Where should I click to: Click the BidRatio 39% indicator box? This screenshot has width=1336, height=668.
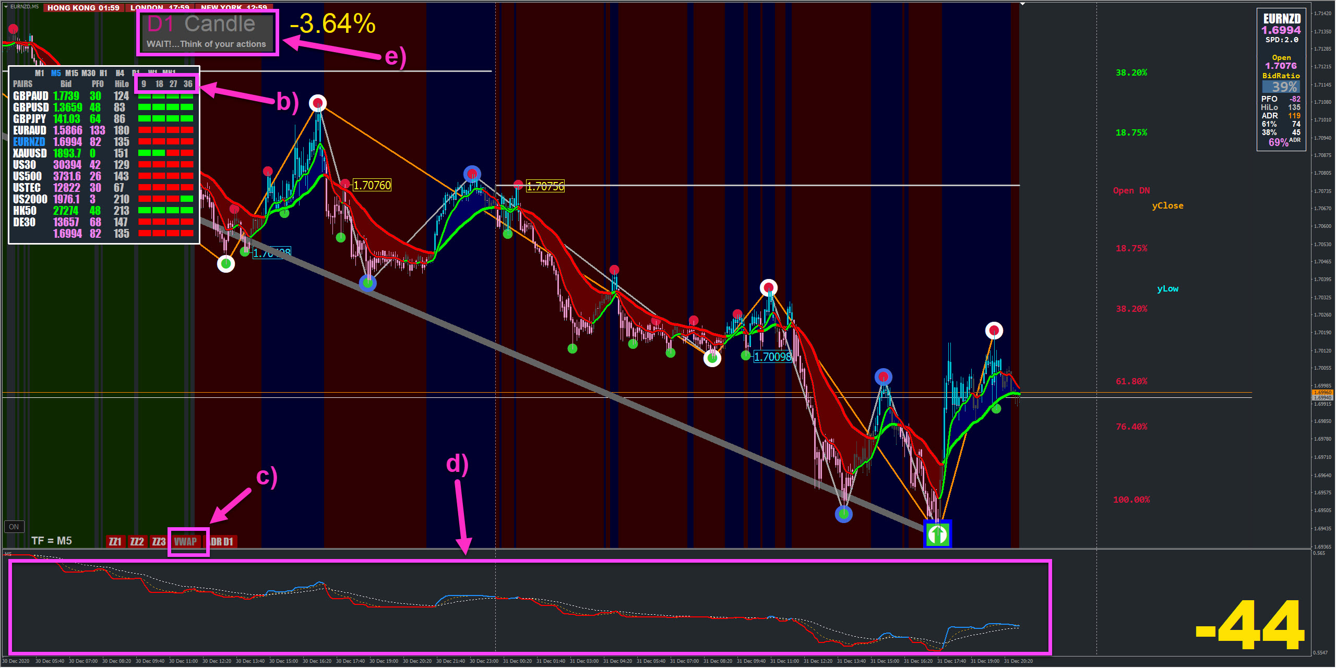click(1281, 87)
